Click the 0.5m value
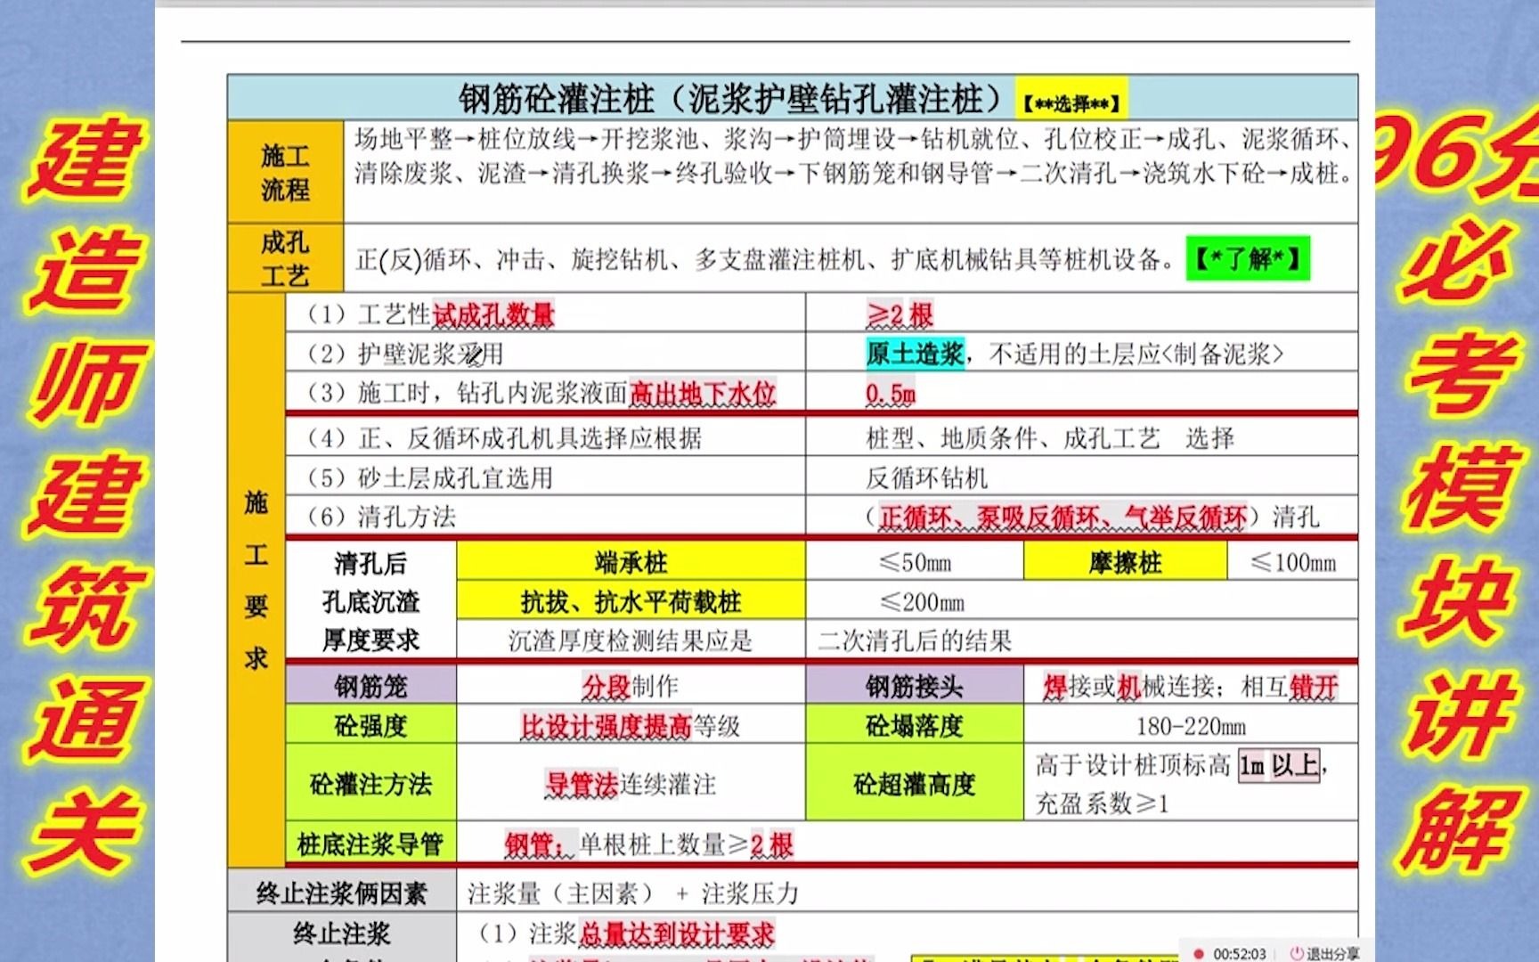Image resolution: width=1539 pixels, height=962 pixels. [891, 394]
